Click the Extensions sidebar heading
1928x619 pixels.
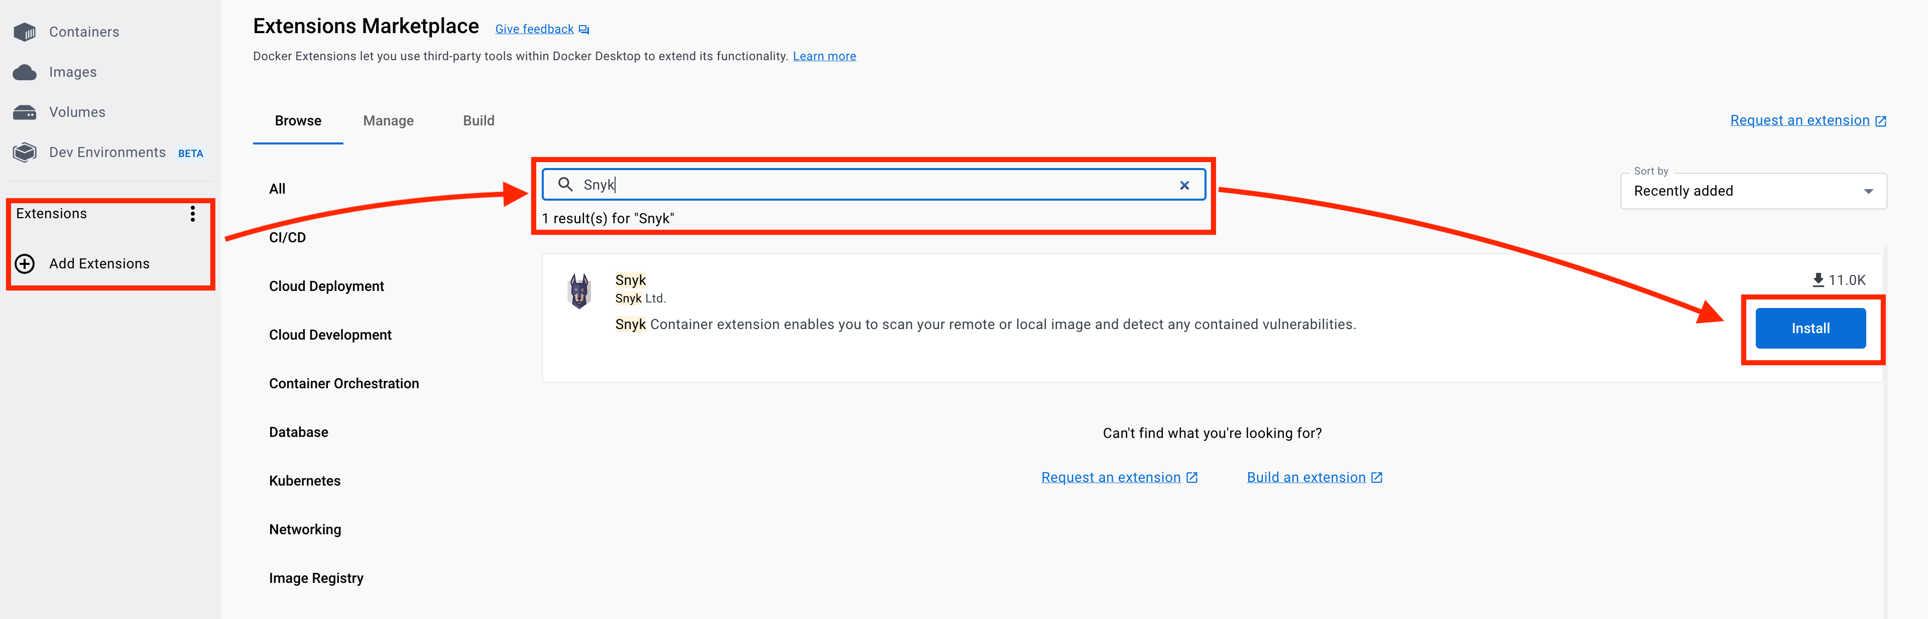(x=52, y=213)
